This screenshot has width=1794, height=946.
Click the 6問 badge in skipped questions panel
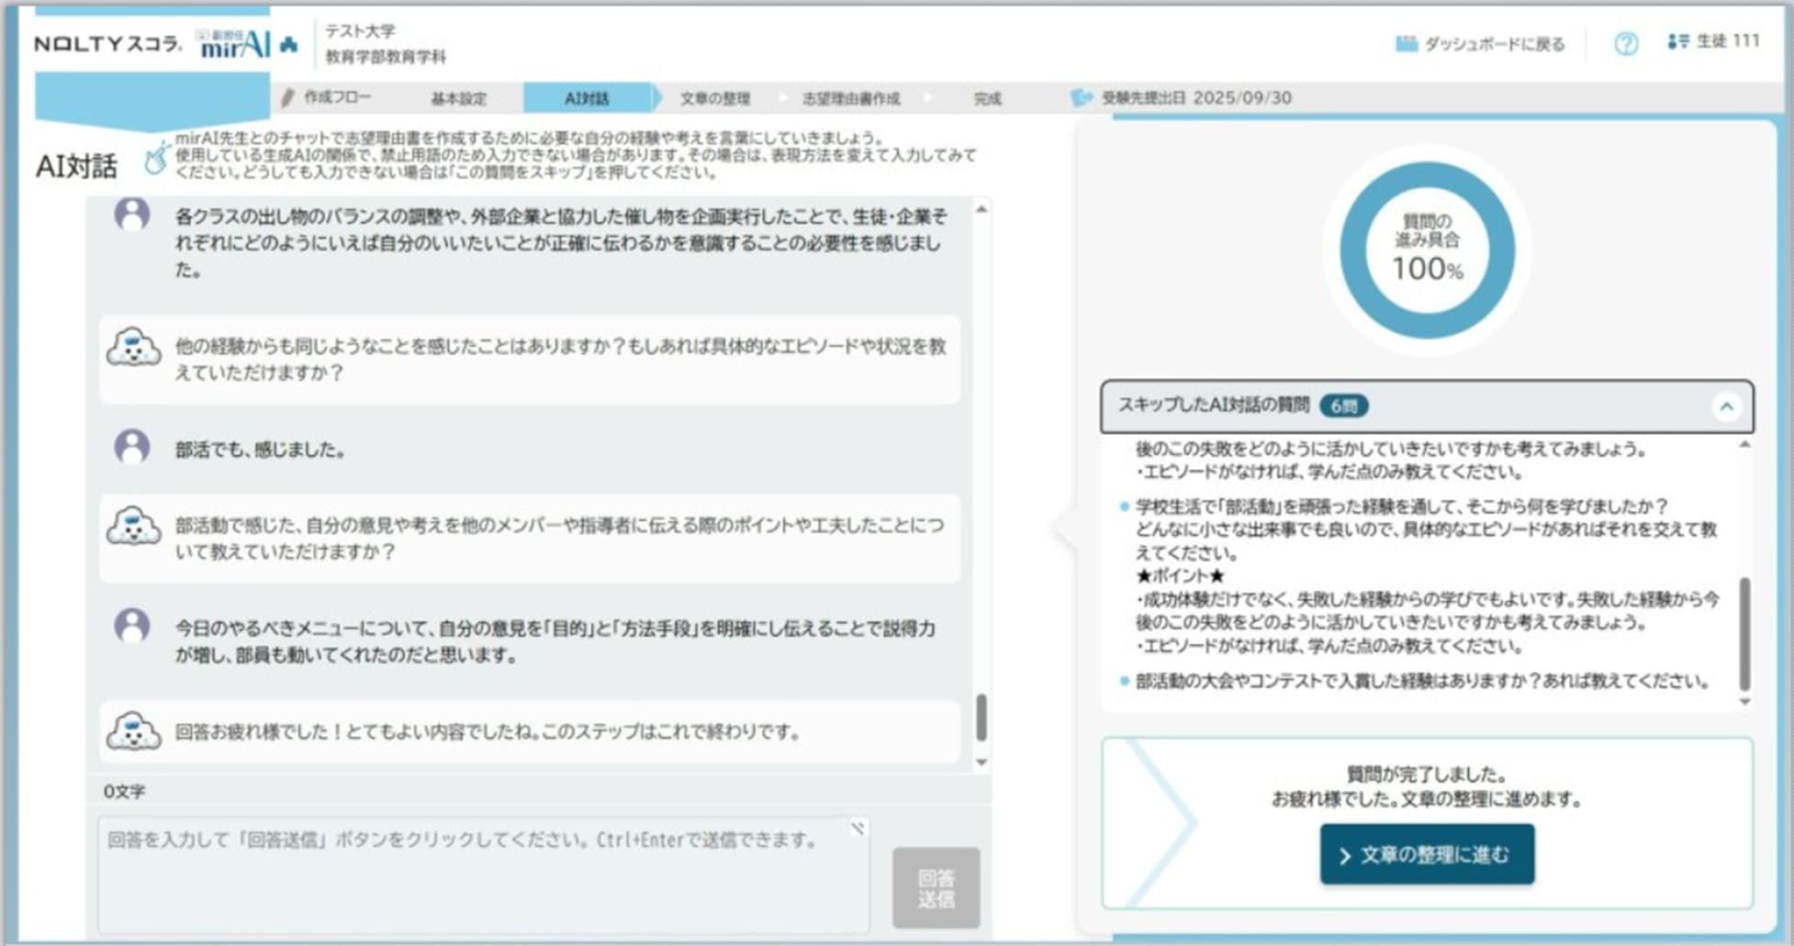[1344, 405]
